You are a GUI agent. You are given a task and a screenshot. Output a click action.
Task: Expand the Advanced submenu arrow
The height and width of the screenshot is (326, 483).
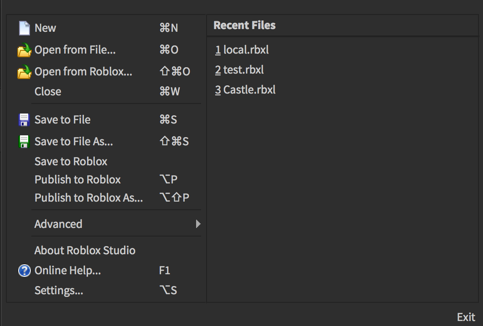[198, 224]
